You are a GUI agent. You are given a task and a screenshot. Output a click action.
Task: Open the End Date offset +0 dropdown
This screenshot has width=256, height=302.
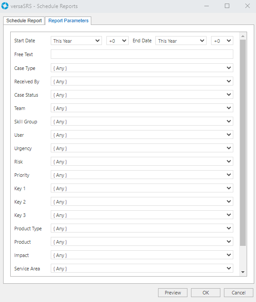pos(222,41)
